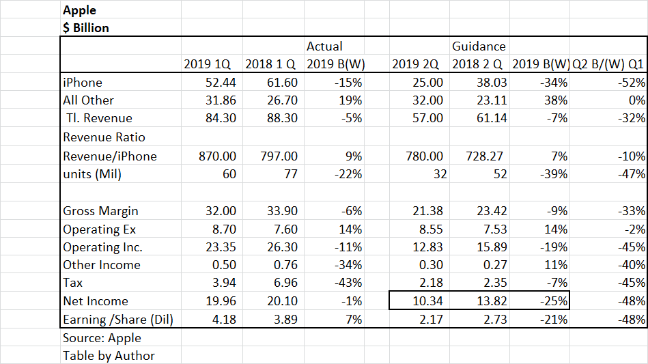Image resolution: width=648 pixels, height=364 pixels.
Task: Select Tax 2018 1Q value 6.96
Action: coord(273,282)
